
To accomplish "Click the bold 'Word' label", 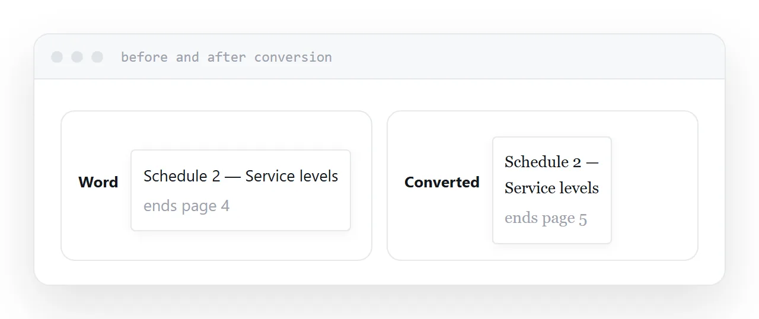I will click(x=98, y=182).
